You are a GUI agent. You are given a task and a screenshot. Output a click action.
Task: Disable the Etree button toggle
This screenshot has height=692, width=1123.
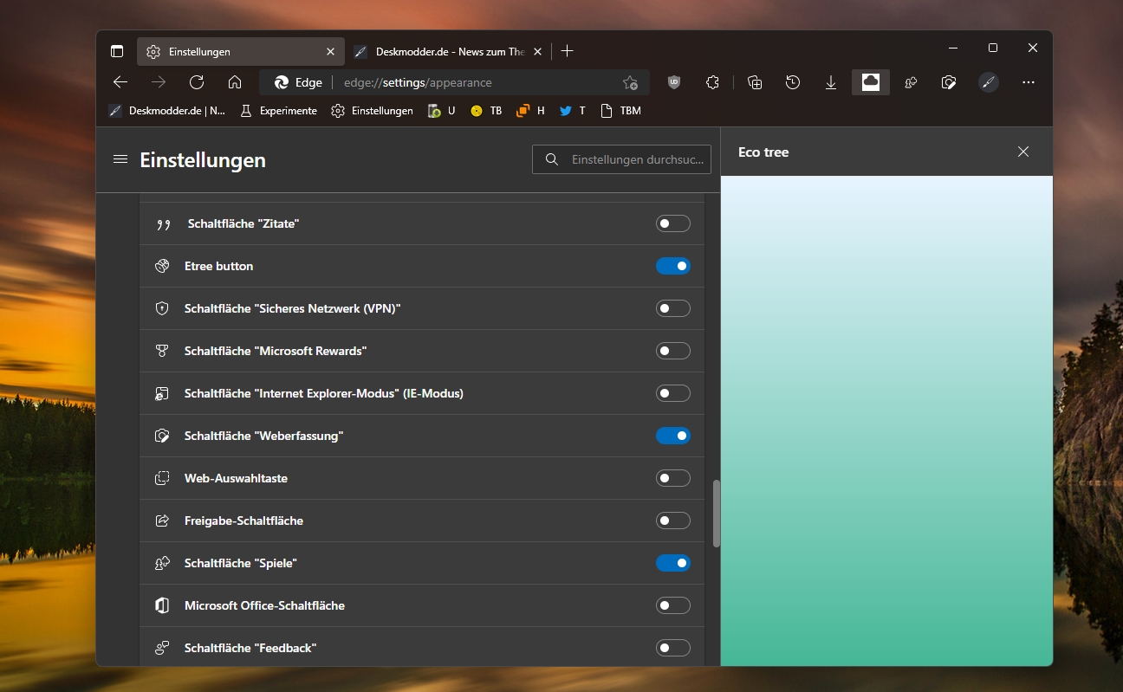point(673,266)
